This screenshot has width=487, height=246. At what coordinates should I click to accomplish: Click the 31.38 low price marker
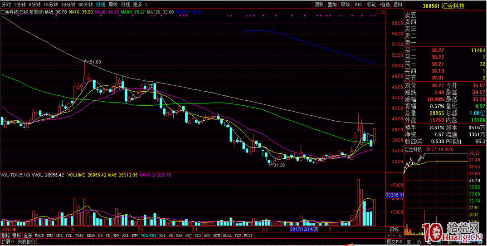click(x=279, y=166)
